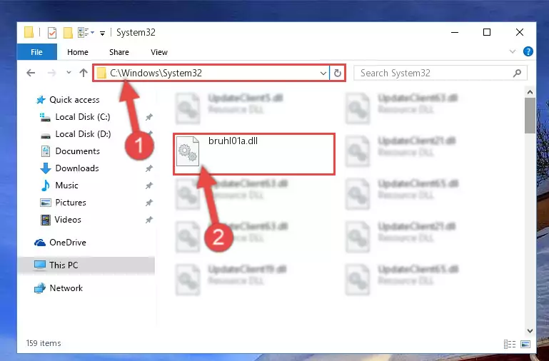Expand the ribbon with chevron arrow
Image resolution: width=549 pixels, height=361 pixels.
513,52
